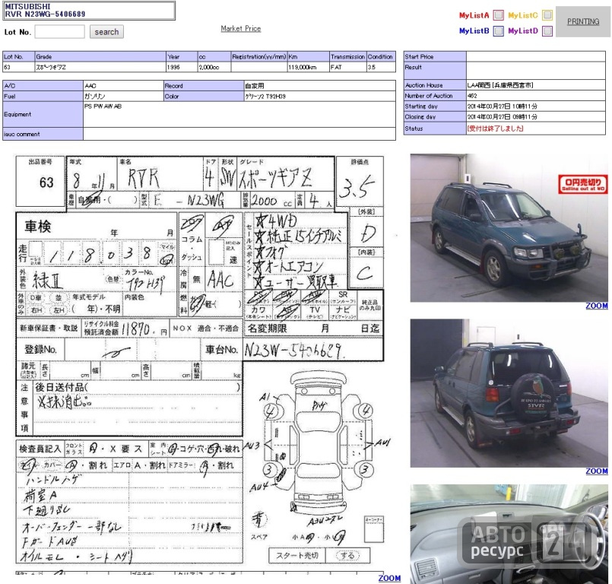612x584 pixels.
Task: Open the handwritten auction sheet image
Action: 200,364
